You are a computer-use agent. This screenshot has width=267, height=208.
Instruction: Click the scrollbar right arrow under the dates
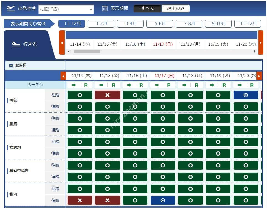[255, 51]
